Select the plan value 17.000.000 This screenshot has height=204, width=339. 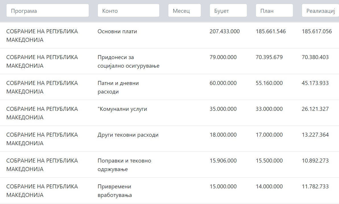pos(269,135)
